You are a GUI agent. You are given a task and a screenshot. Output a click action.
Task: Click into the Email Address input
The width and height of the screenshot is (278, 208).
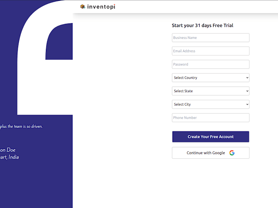click(x=210, y=51)
